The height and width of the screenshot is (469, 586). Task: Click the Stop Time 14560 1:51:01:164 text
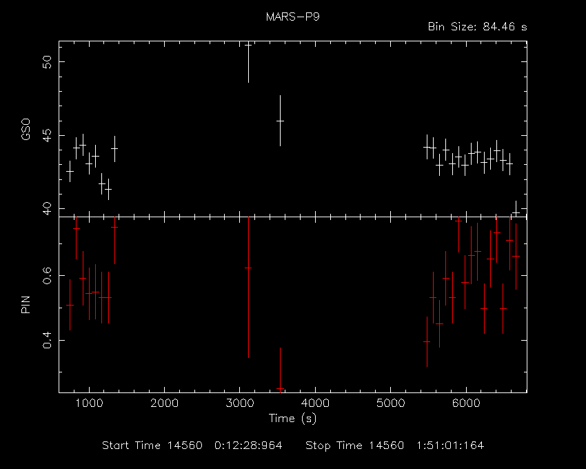click(394, 446)
